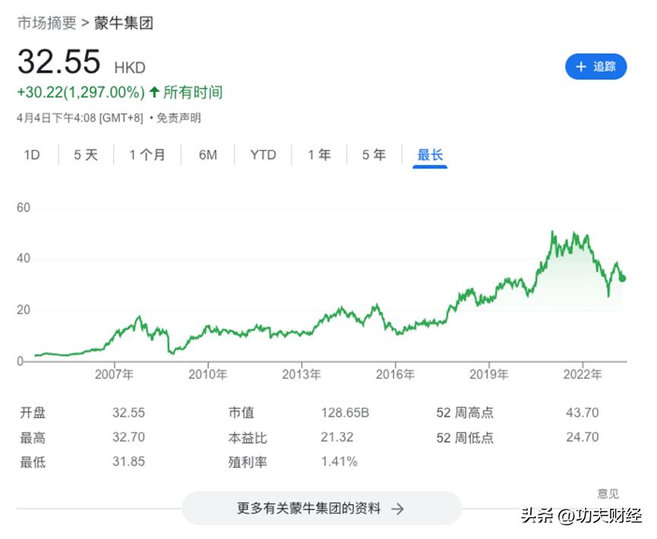View the YTD performance tab
The image size is (657, 539).
click(x=262, y=154)
